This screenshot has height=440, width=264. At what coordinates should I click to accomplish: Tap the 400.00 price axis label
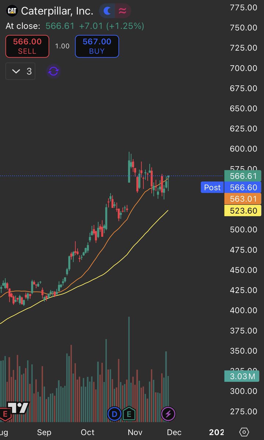point(243,310)
